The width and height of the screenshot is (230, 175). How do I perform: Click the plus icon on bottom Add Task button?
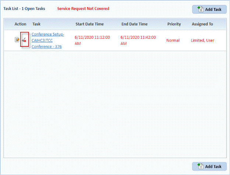click(200, 166)
